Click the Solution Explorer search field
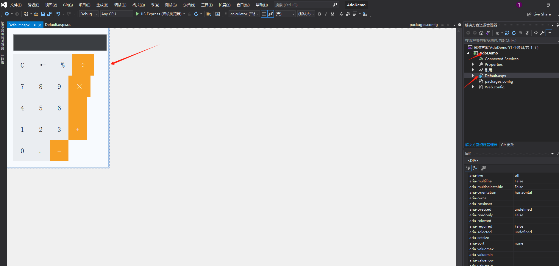559x266 pixels. click(x=510, y=40)
